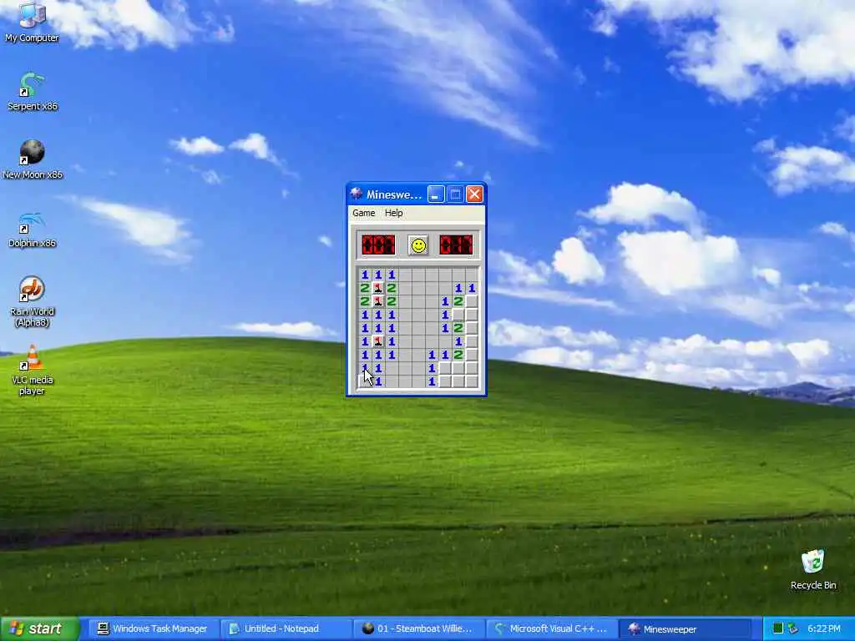Click the Minesweeper window title bar text
The image size is (855, 641).
[x=394, y=194]
